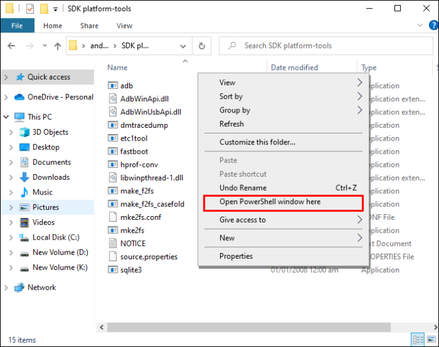Open the View submenu in context menu
439x347 pixels.
click(283, 83)
